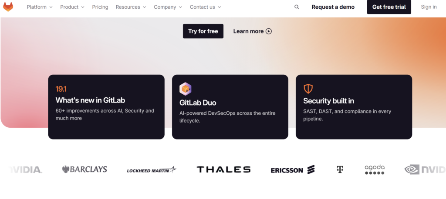Click the T-Mobile logo

click(340, 169)
